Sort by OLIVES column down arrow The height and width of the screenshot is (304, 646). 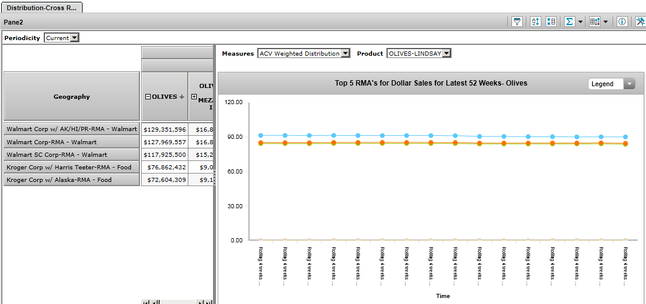click(182, 97)
